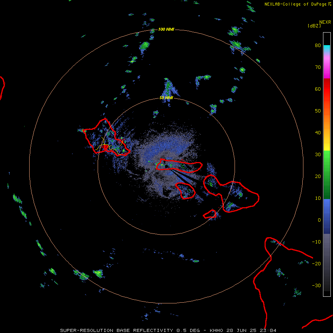Click the 40 value on dBZ scale
Screen dimensions: 333x333
pos(318,133)
